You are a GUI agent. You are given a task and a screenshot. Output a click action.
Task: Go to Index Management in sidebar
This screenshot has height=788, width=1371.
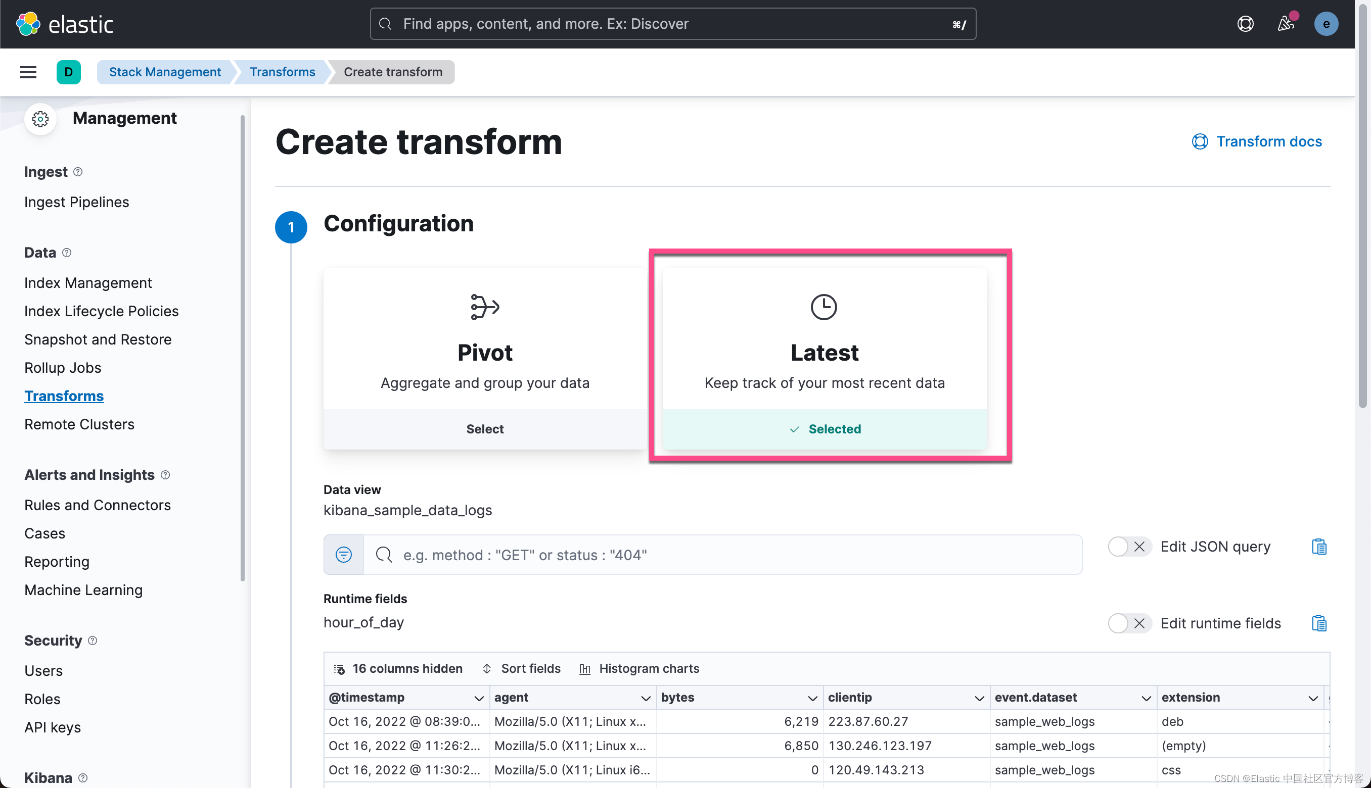coord(88,282)
